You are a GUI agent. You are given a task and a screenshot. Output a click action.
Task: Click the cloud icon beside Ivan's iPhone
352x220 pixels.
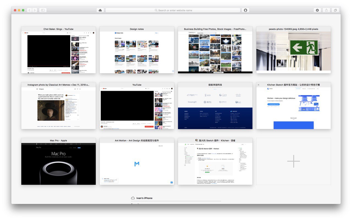tap(133, 198)
